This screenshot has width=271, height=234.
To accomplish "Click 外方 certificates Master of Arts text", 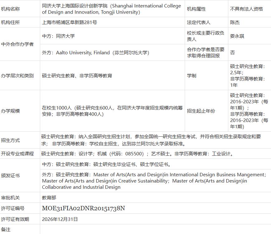I will coord(154,181).
